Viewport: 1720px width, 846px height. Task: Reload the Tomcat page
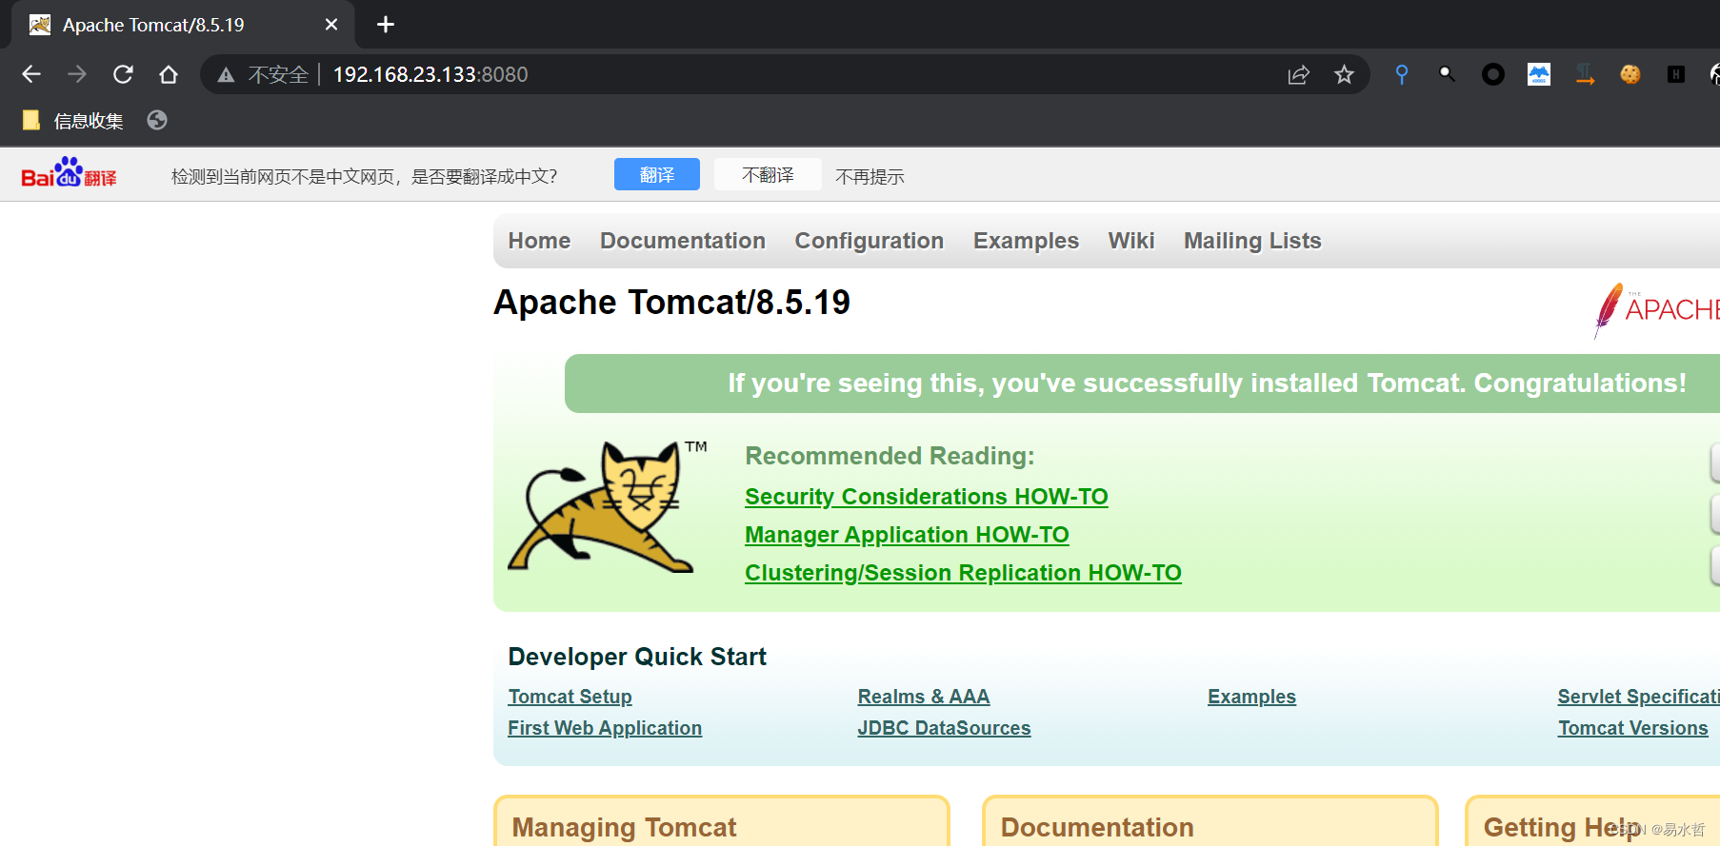point(123,74)
